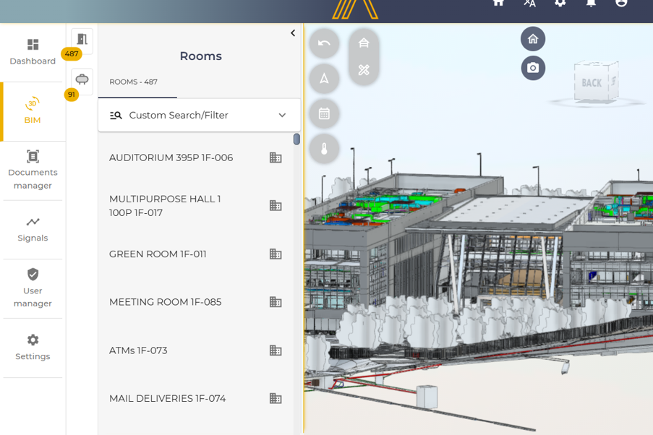Open the user account menu

[x=621, y=4]
